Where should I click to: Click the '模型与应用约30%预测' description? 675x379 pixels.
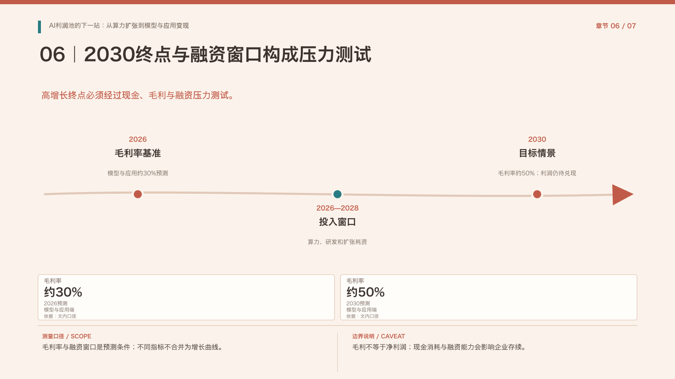click(138, 173)
